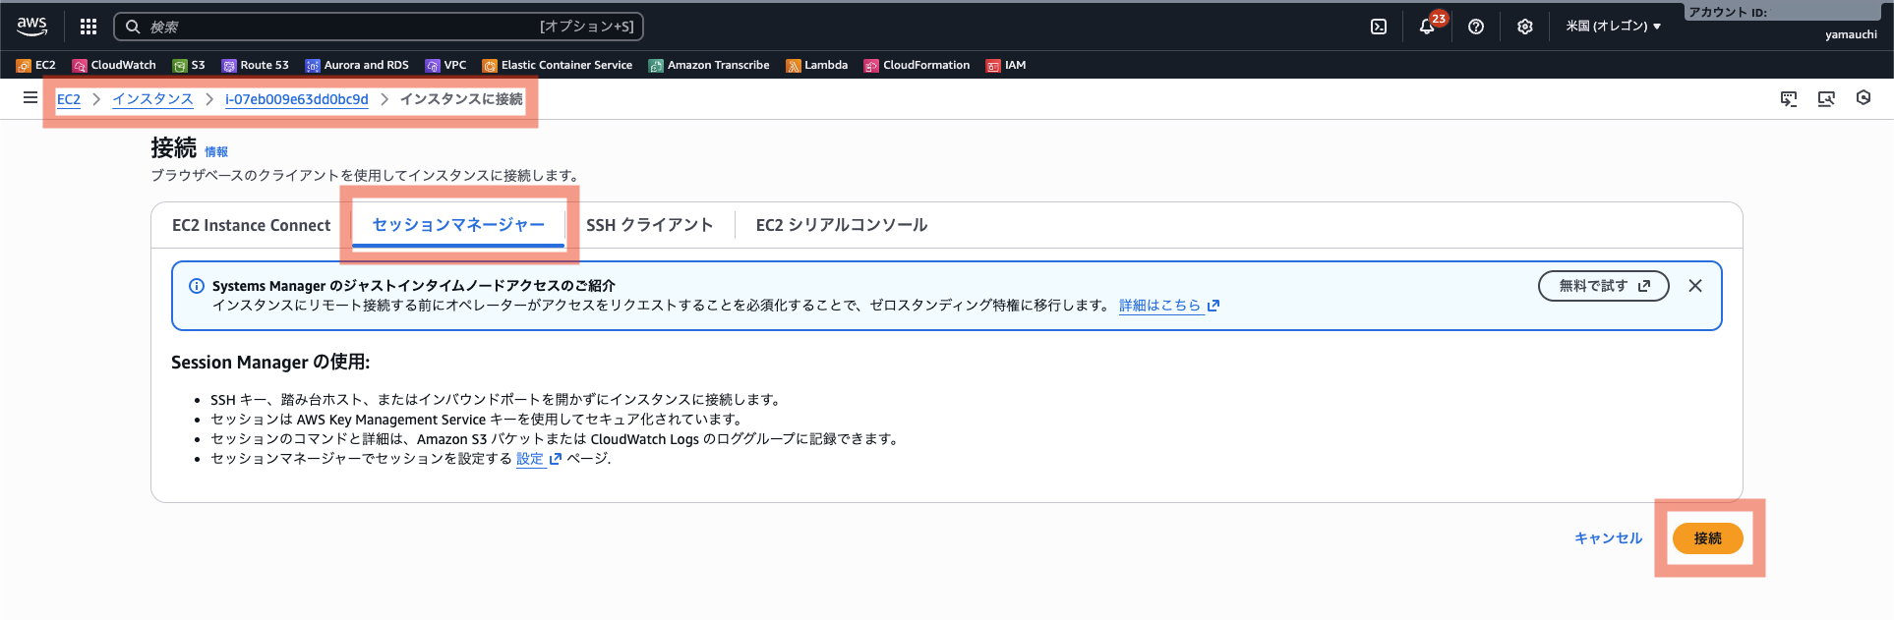Viewport: 1894px width, 620px height.
Task: Go to EC2 breadcrumb link
Action: (69, 99)
